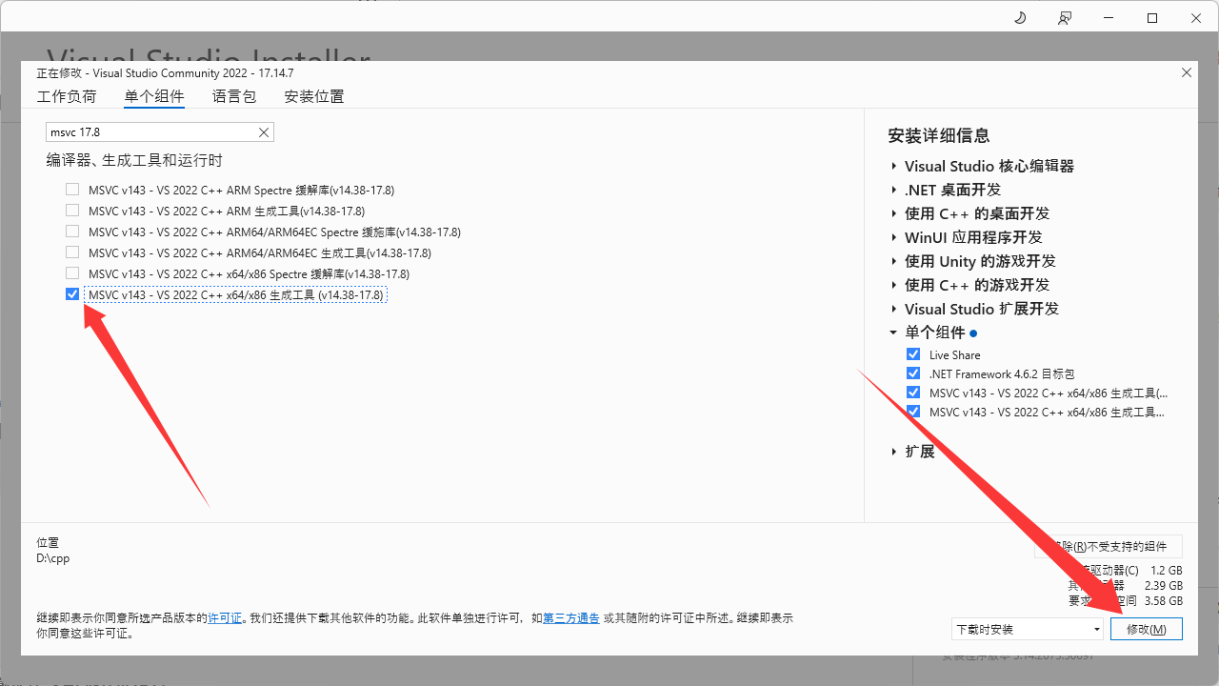1219x686 pixels.
Task: Open the 语言包 tab
Action: pos(234,96)
